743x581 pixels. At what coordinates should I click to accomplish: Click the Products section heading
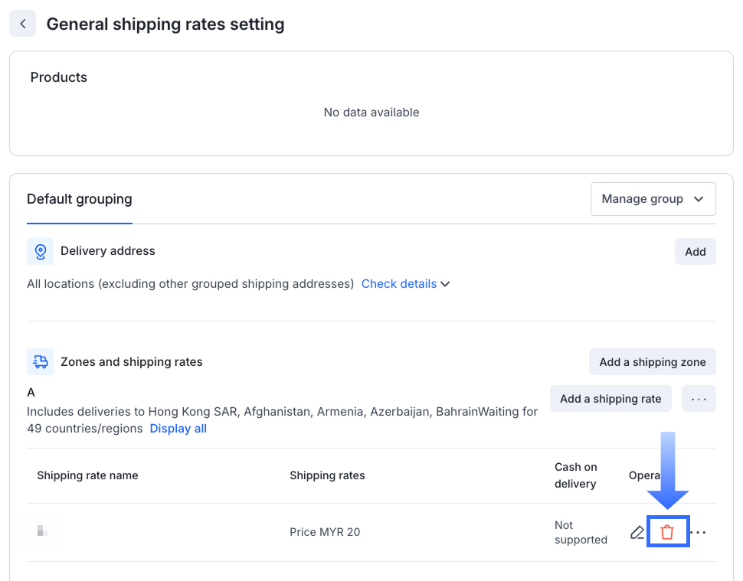click(59, 77)
